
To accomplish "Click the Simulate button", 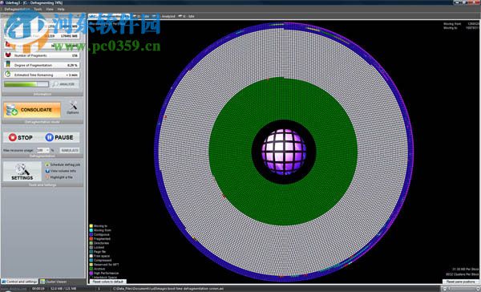I will coord(70,150).
